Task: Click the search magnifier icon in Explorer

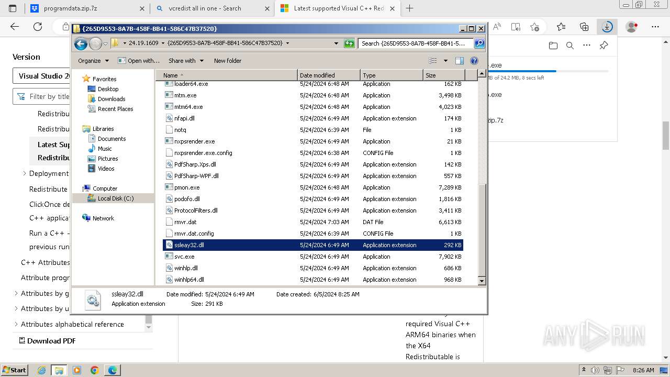Action: click(x=479, y=43)
